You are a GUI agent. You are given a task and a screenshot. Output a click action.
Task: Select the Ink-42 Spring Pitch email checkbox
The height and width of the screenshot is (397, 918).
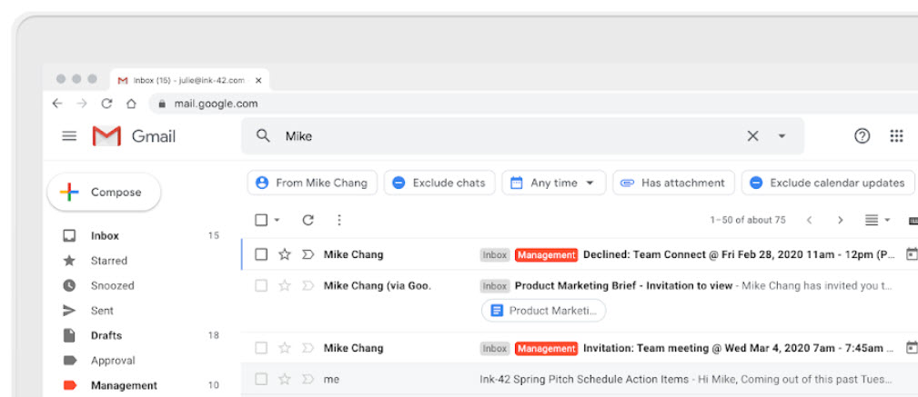(x=261, y=380)
